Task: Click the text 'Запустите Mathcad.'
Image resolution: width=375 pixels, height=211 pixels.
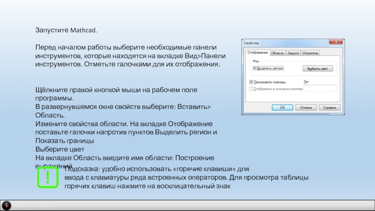Action: [66, 30]
